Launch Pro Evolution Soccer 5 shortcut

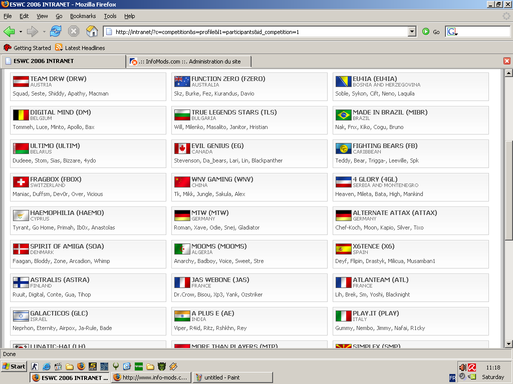click(x=93, y=366)
